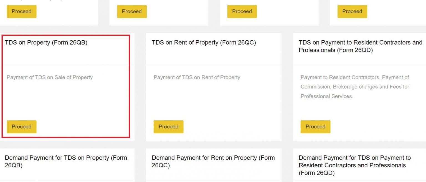Click the first Proceed button in top row
This screenshot has height=182, width=426.
pos(21,11)
